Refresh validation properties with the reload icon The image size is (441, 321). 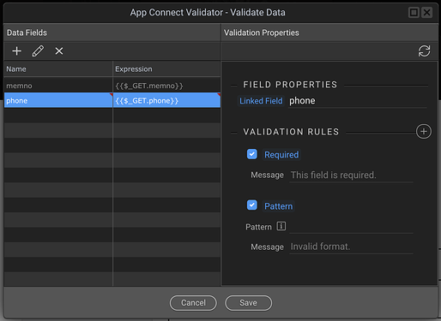tap(424, 51)
